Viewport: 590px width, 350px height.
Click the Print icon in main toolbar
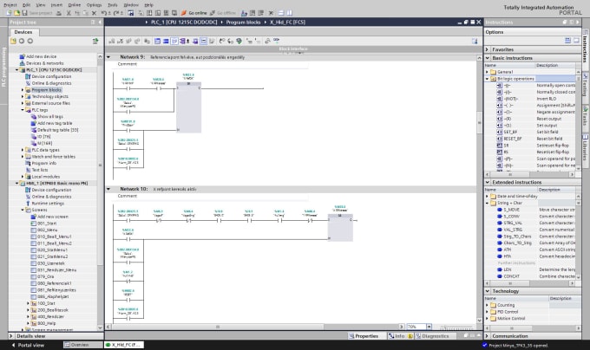59,13
